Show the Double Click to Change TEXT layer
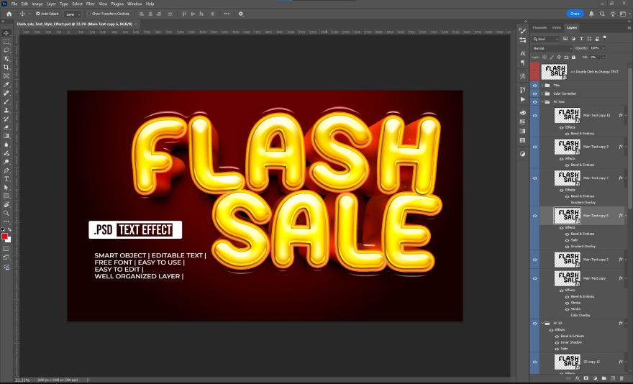This screenshot has width=633, height=384. click(x=534, y=72)
